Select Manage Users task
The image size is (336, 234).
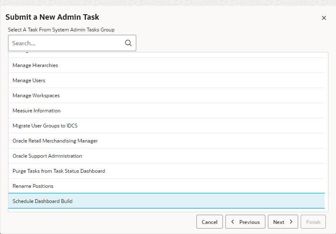tap(166, 81)
